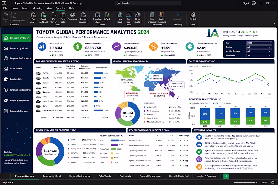Import from Excel workbook
This screenshot has height=185, width=278.
coord(43,18)
